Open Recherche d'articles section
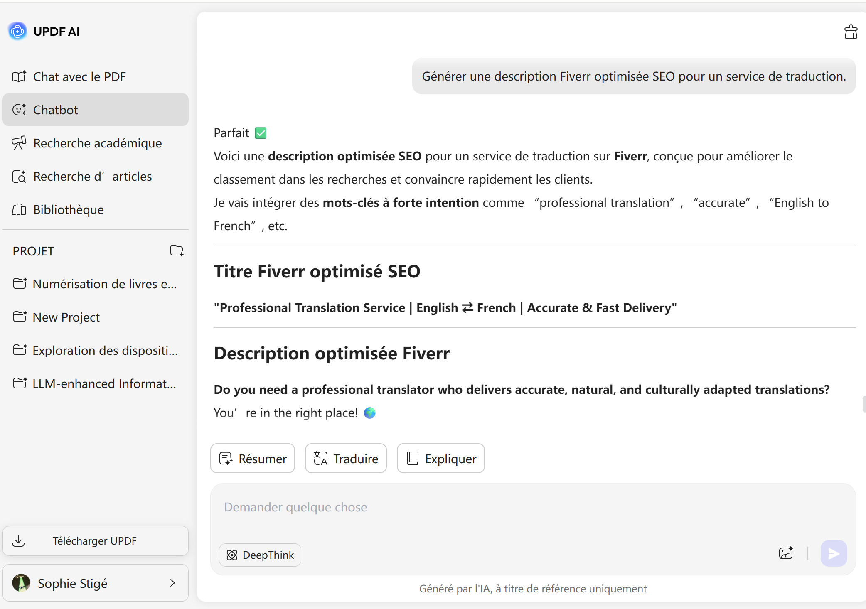Image resolution: width=866 pixels, height=609 pixels. [92, 177]
